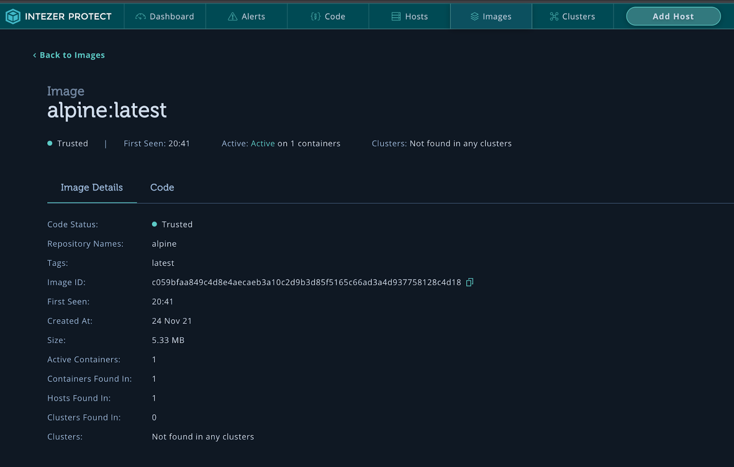The width and height of the screenshot is (734, 467).
Task: Click the back chevron beside Back to Images
Action: [x=34, y=55]
